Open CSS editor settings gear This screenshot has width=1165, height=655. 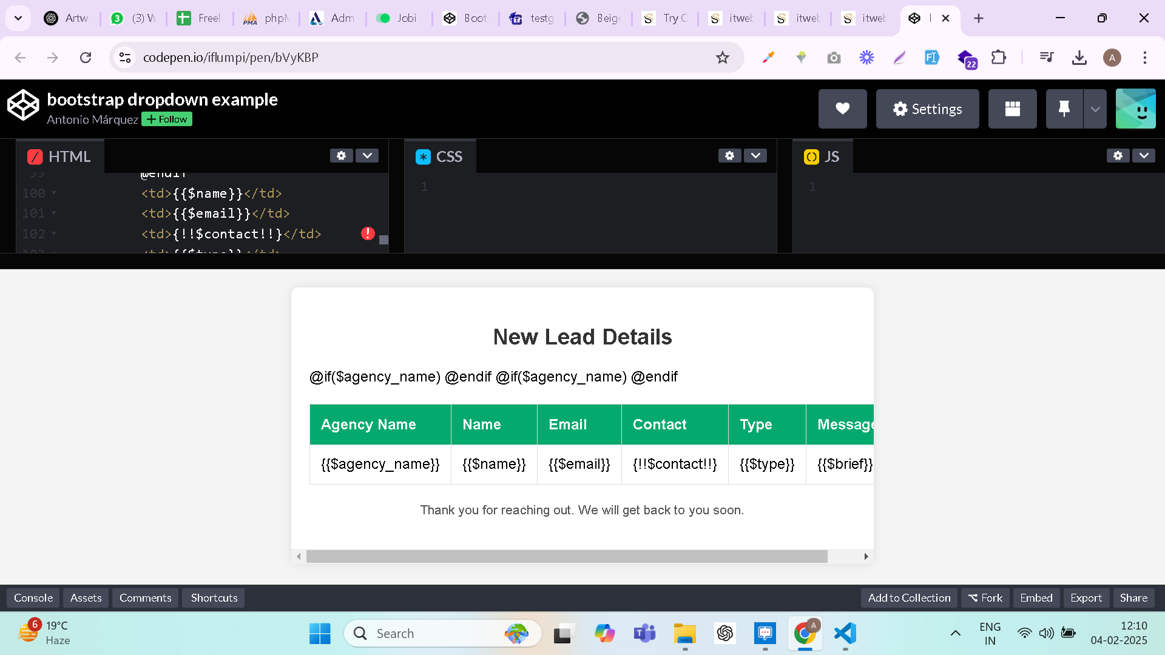(x=729, y=156)
